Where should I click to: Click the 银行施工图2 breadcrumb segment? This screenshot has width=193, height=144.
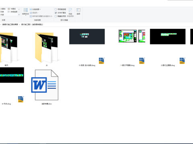[32, 24]
